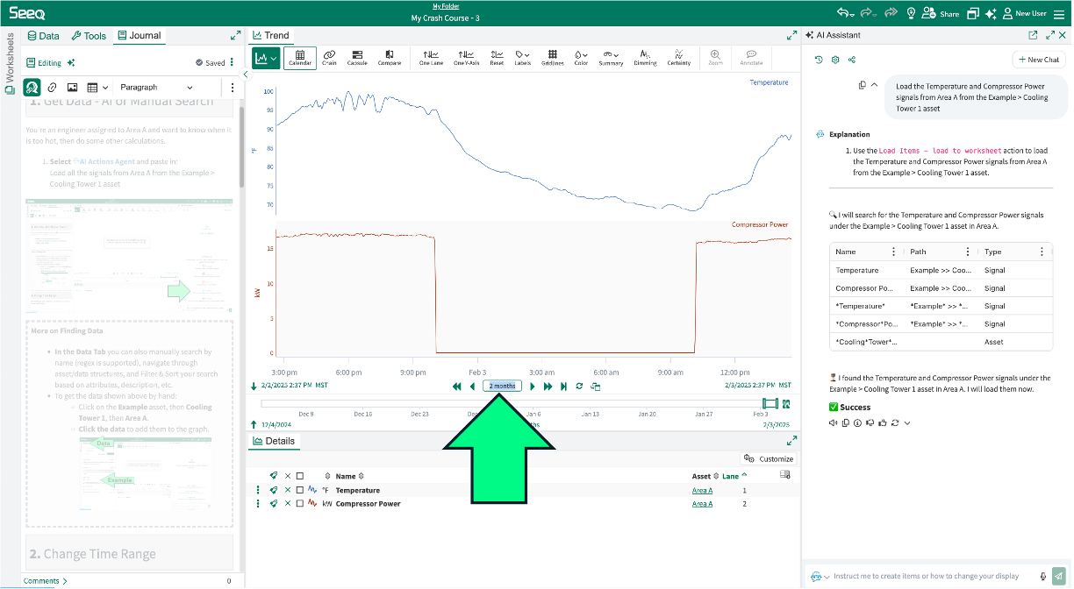Open the Color dropdown in toolbar
1074x589 pixels.
click(581, 58)
